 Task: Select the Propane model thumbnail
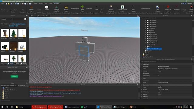tap(22, 46)
